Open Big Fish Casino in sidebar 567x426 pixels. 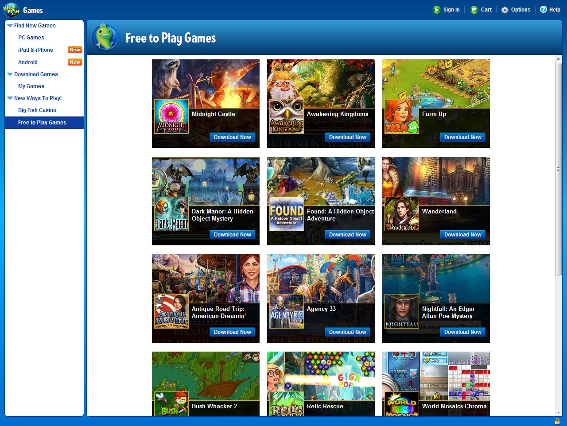point(37,110)
